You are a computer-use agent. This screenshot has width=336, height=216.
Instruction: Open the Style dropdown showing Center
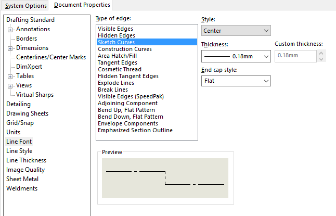coord(236,31)
